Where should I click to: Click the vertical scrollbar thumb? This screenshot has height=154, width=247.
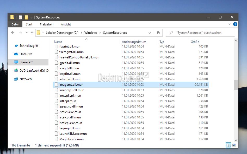pos(236,85)
